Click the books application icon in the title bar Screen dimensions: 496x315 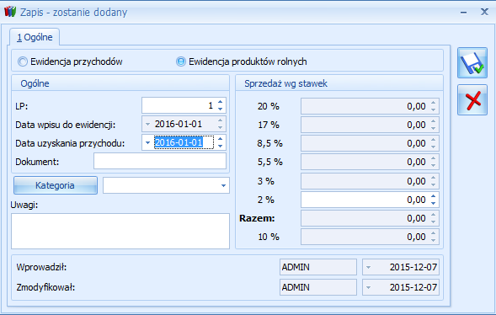[10, 12]
